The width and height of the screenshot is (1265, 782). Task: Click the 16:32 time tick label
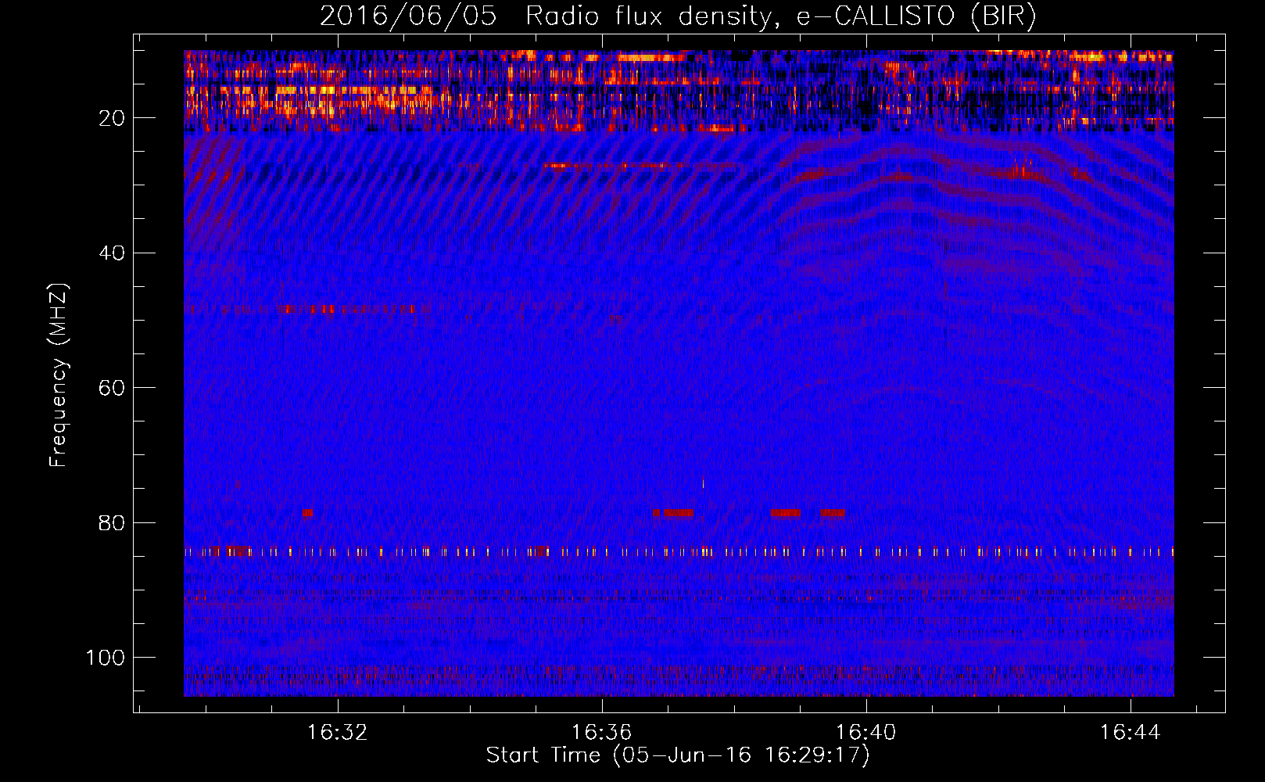click(337, 733)
